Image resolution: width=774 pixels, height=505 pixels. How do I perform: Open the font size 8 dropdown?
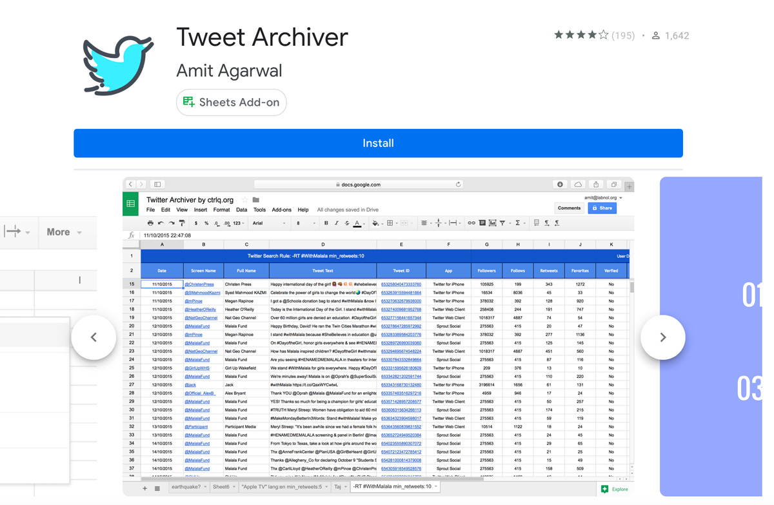(306, 223)
